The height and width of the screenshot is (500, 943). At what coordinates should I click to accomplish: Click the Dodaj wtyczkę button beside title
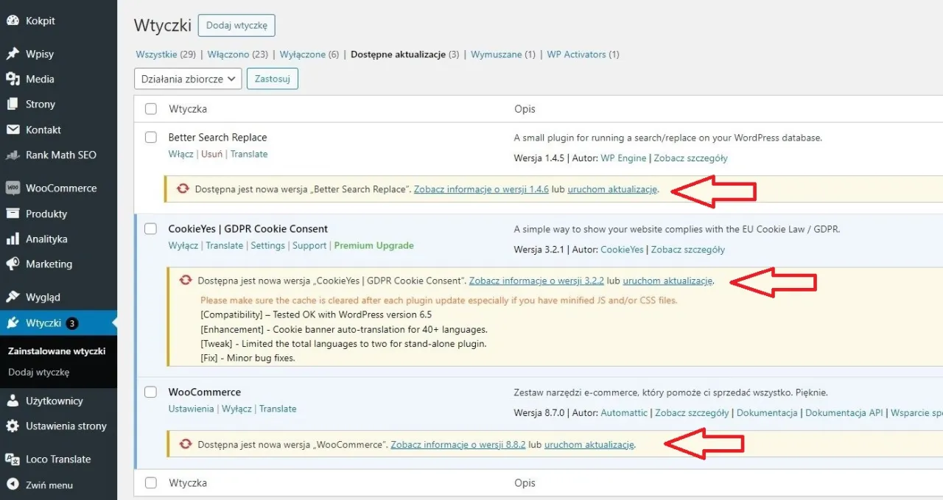(236, 25)
